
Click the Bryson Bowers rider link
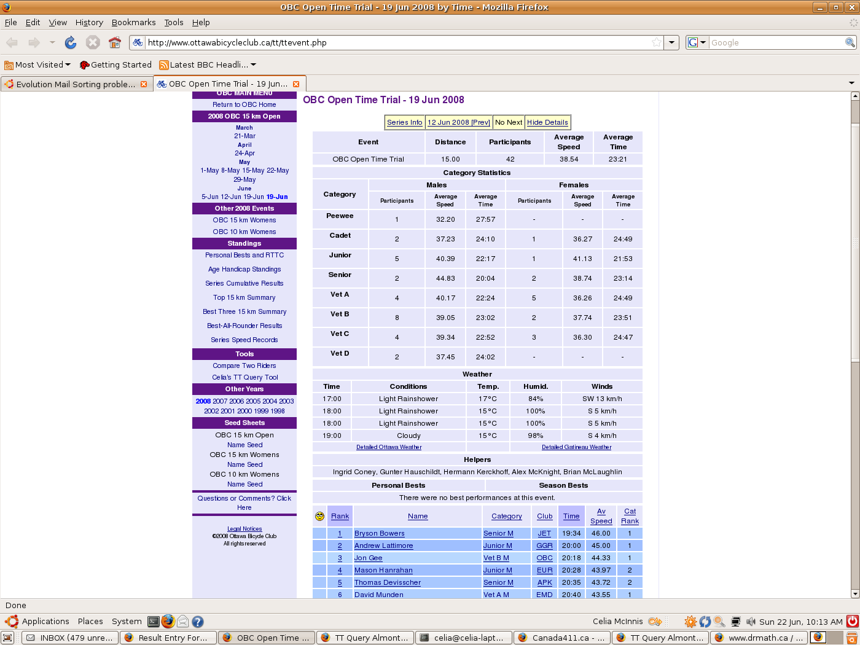379,533
